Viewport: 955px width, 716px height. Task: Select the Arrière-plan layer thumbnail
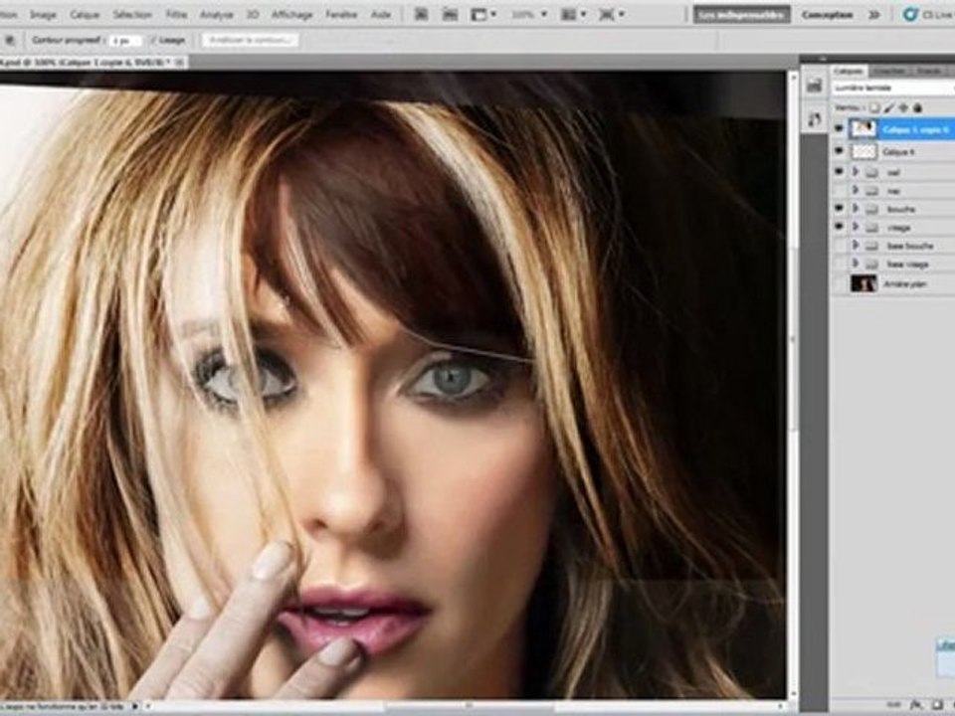863,283
